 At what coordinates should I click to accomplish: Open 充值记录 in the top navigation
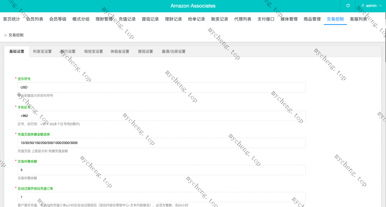coord(127,19)
